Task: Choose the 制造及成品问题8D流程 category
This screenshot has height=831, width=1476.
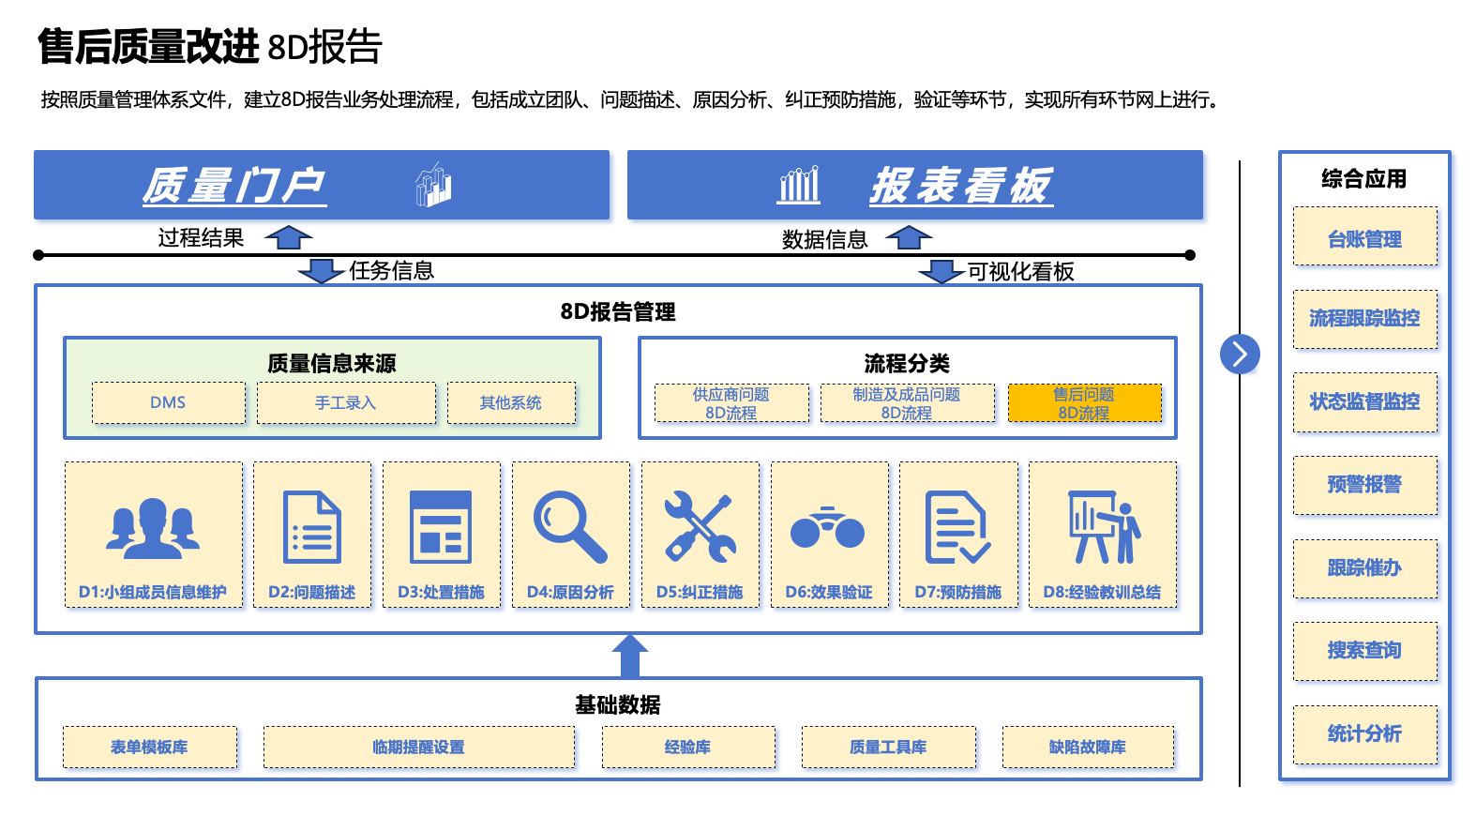Action: 907,403
